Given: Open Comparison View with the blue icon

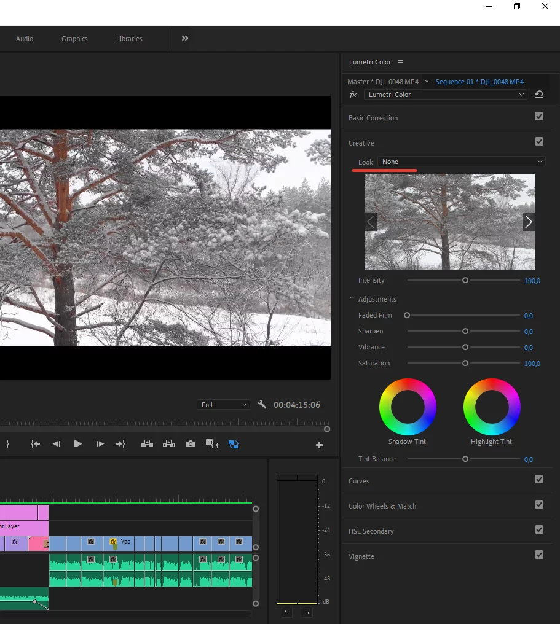Looking at the screenshot, I should [233, 443].
